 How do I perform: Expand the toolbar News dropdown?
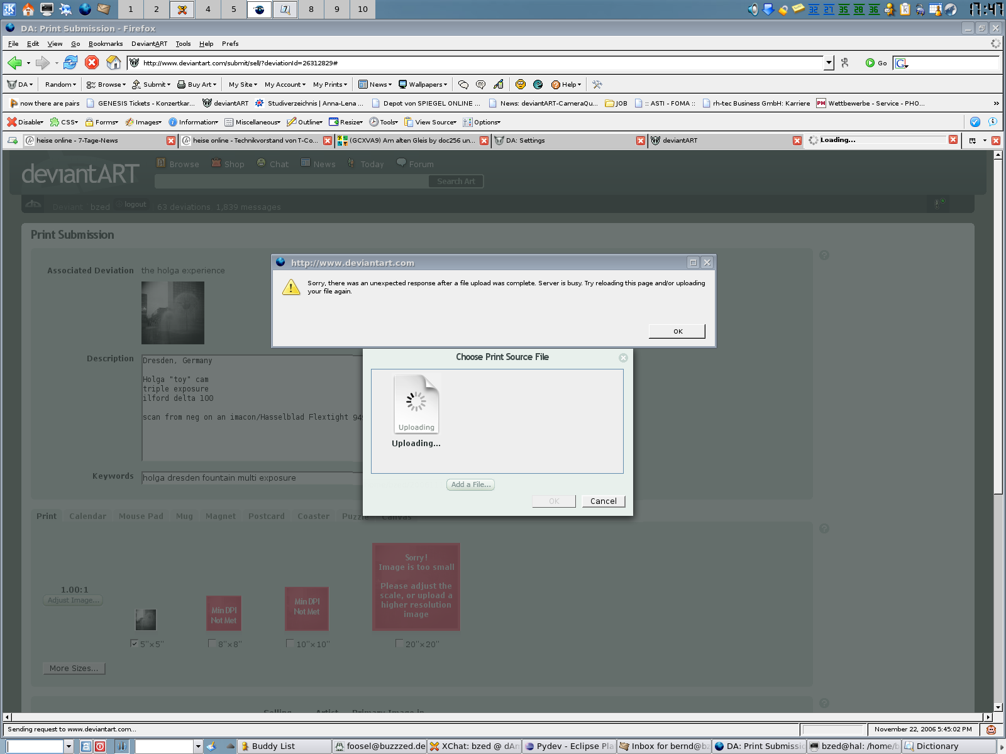[375, 84]
